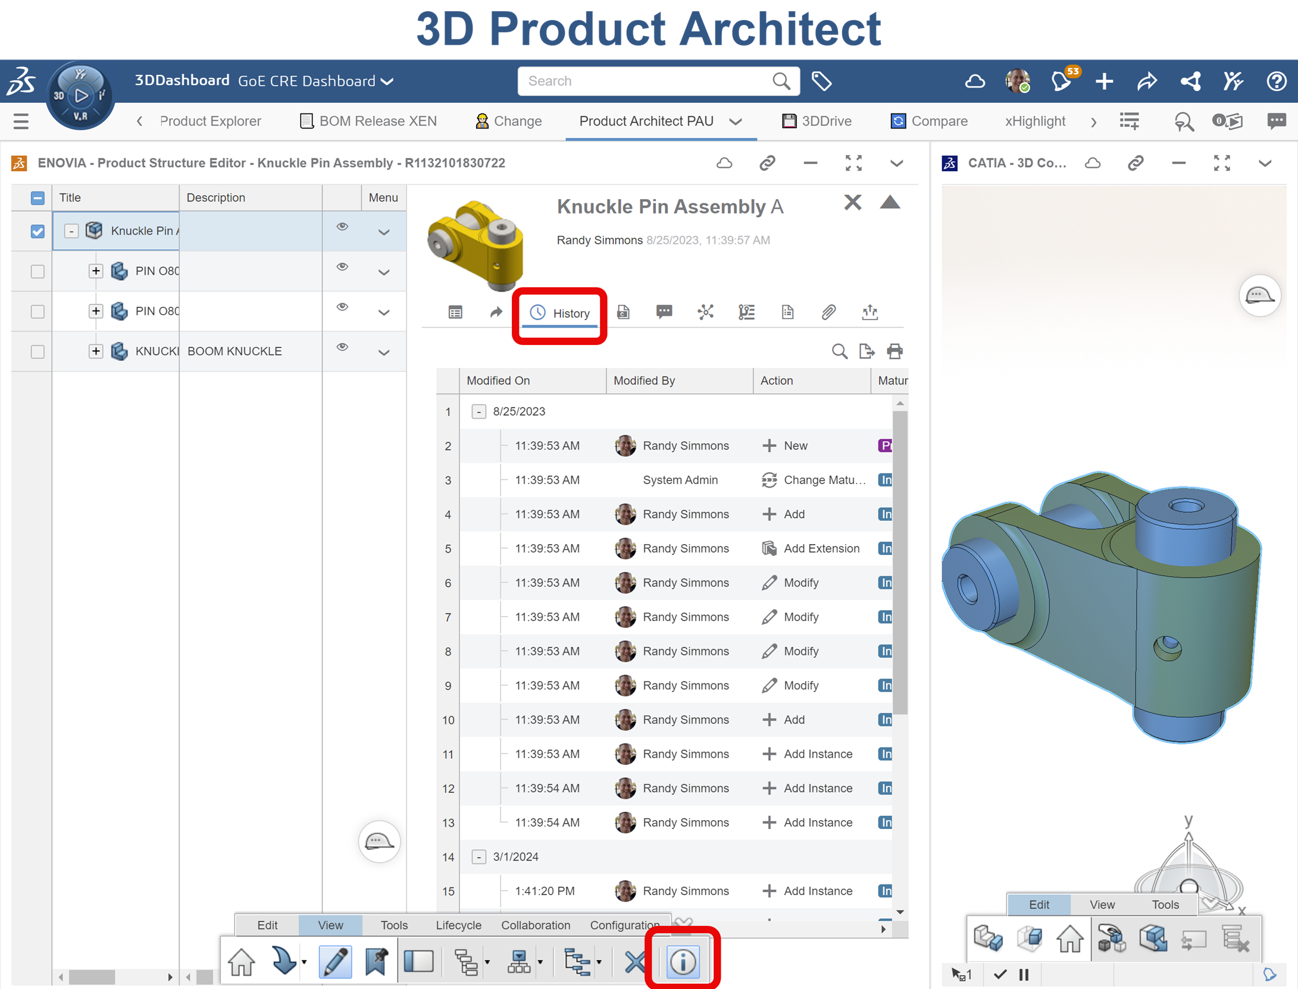Open the Product Architect PAU dropdown

(x=736, y=121)
